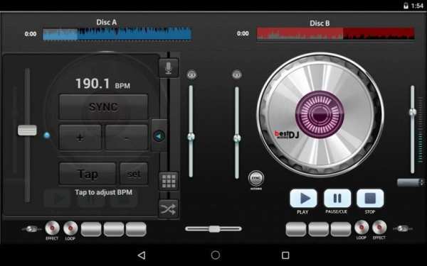Tap the Android back navigation button
The width and height of the screenshot is (427, 266).
(142, 255)
